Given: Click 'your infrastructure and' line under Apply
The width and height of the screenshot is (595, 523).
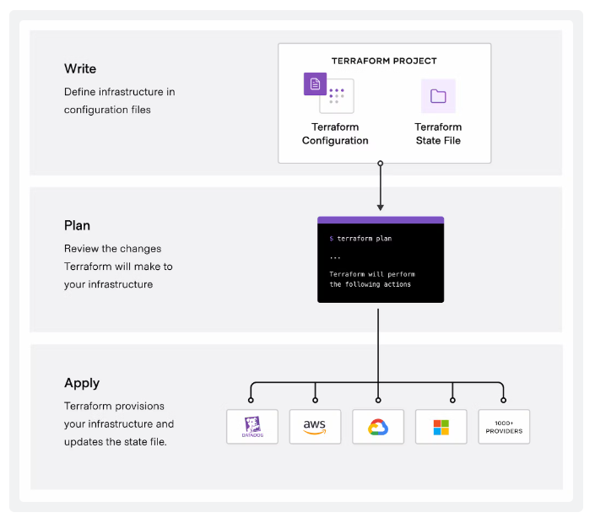Looking at the screenshot, I should point(119,424).
